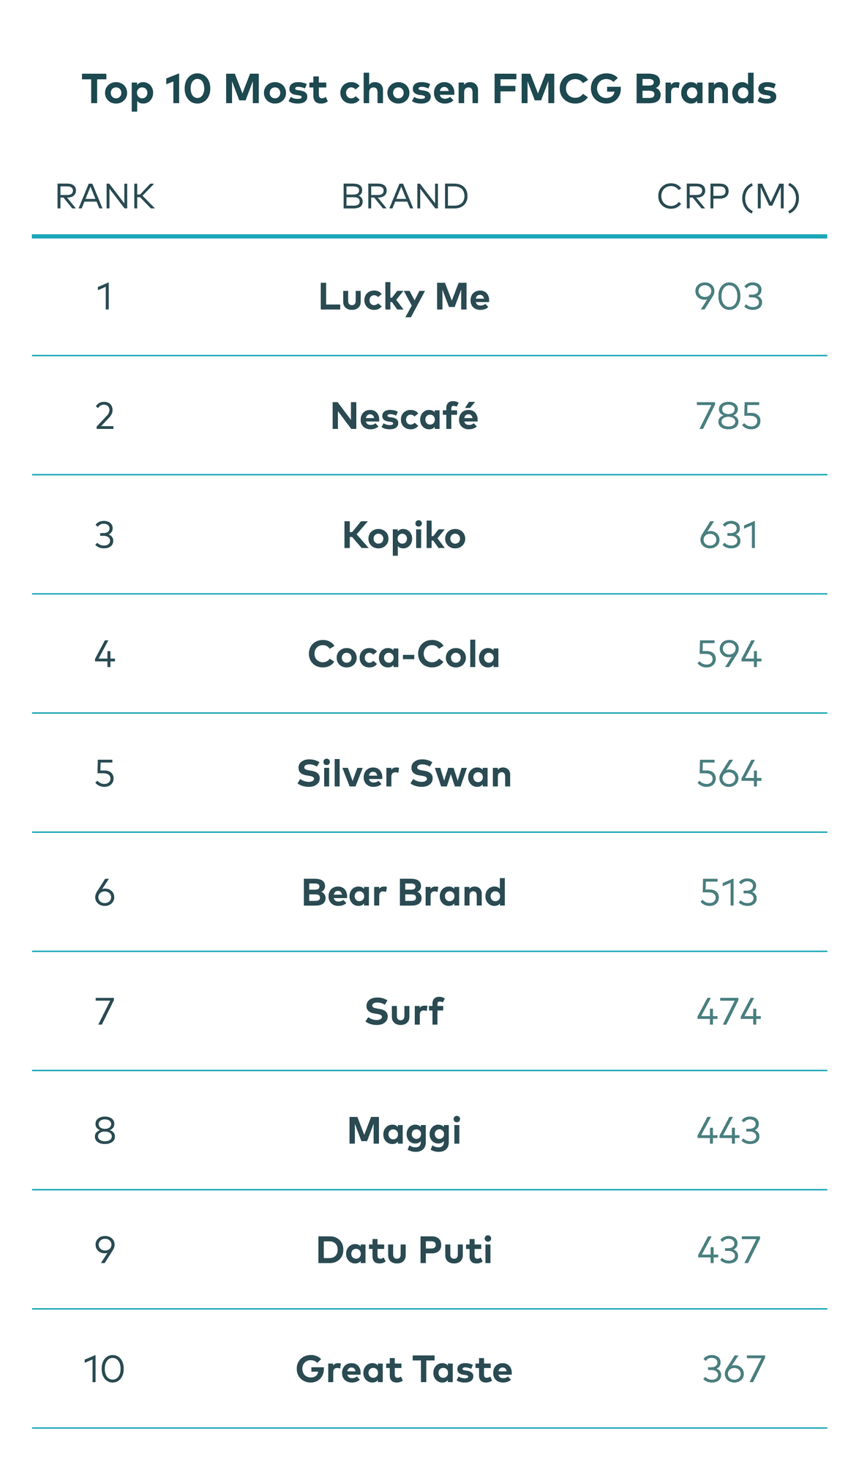Select the BRAND column header
The width and height of the screenshot is (859, 1464).
(405, 197)
